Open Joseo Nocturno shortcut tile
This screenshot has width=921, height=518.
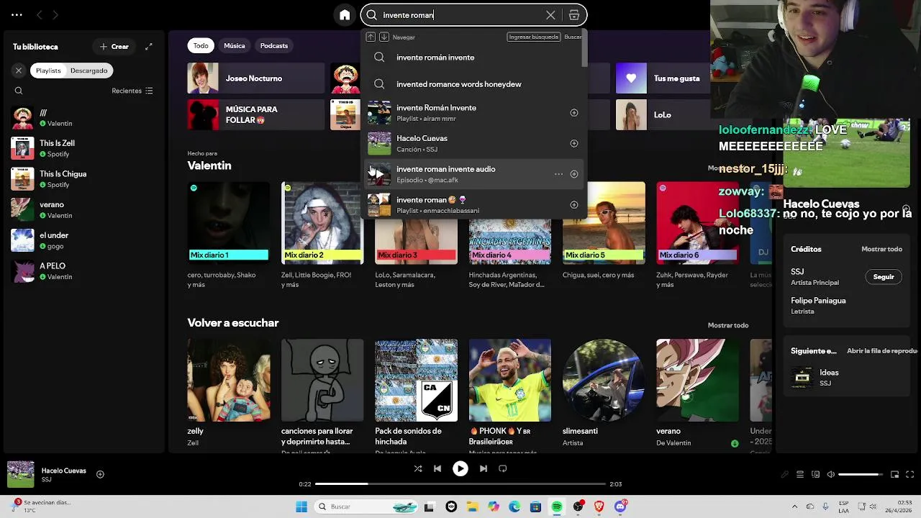[256, 78]
